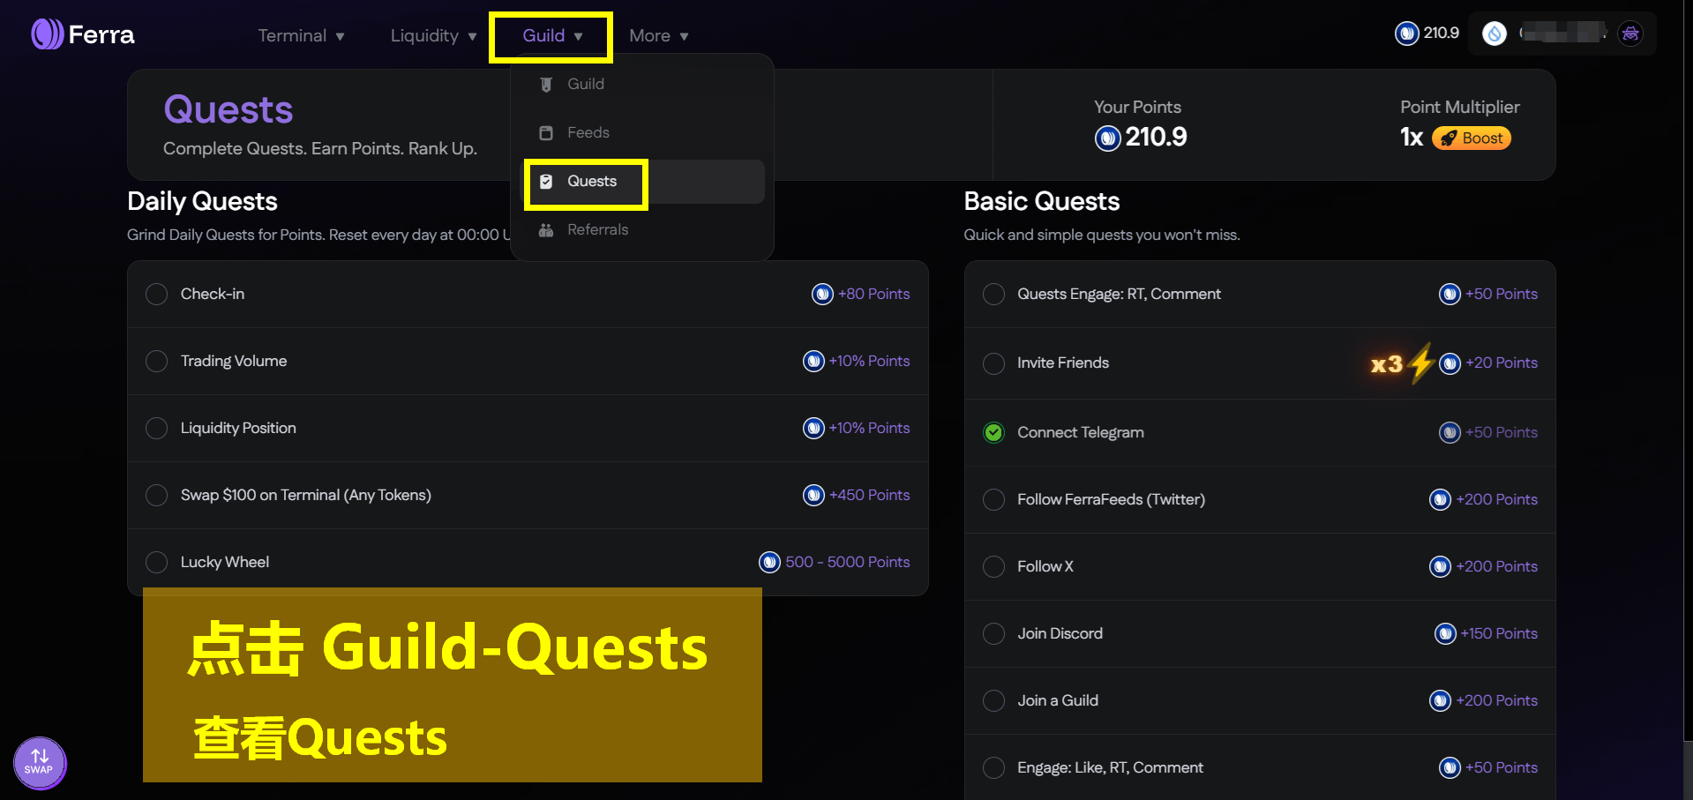Image resolution: width=1693 pixels, height=800 pixels.
Task: Select the Swap $100 on Terminal quest circle
Action: click(156, 495)
